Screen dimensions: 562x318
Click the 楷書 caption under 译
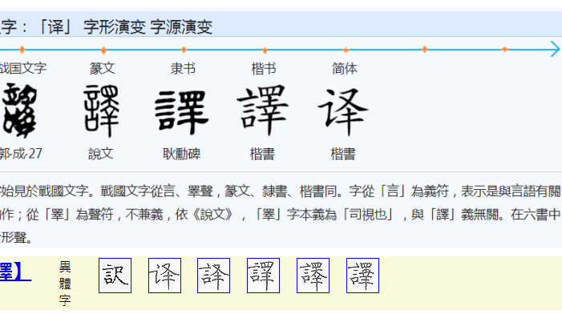tap(343, 155)
